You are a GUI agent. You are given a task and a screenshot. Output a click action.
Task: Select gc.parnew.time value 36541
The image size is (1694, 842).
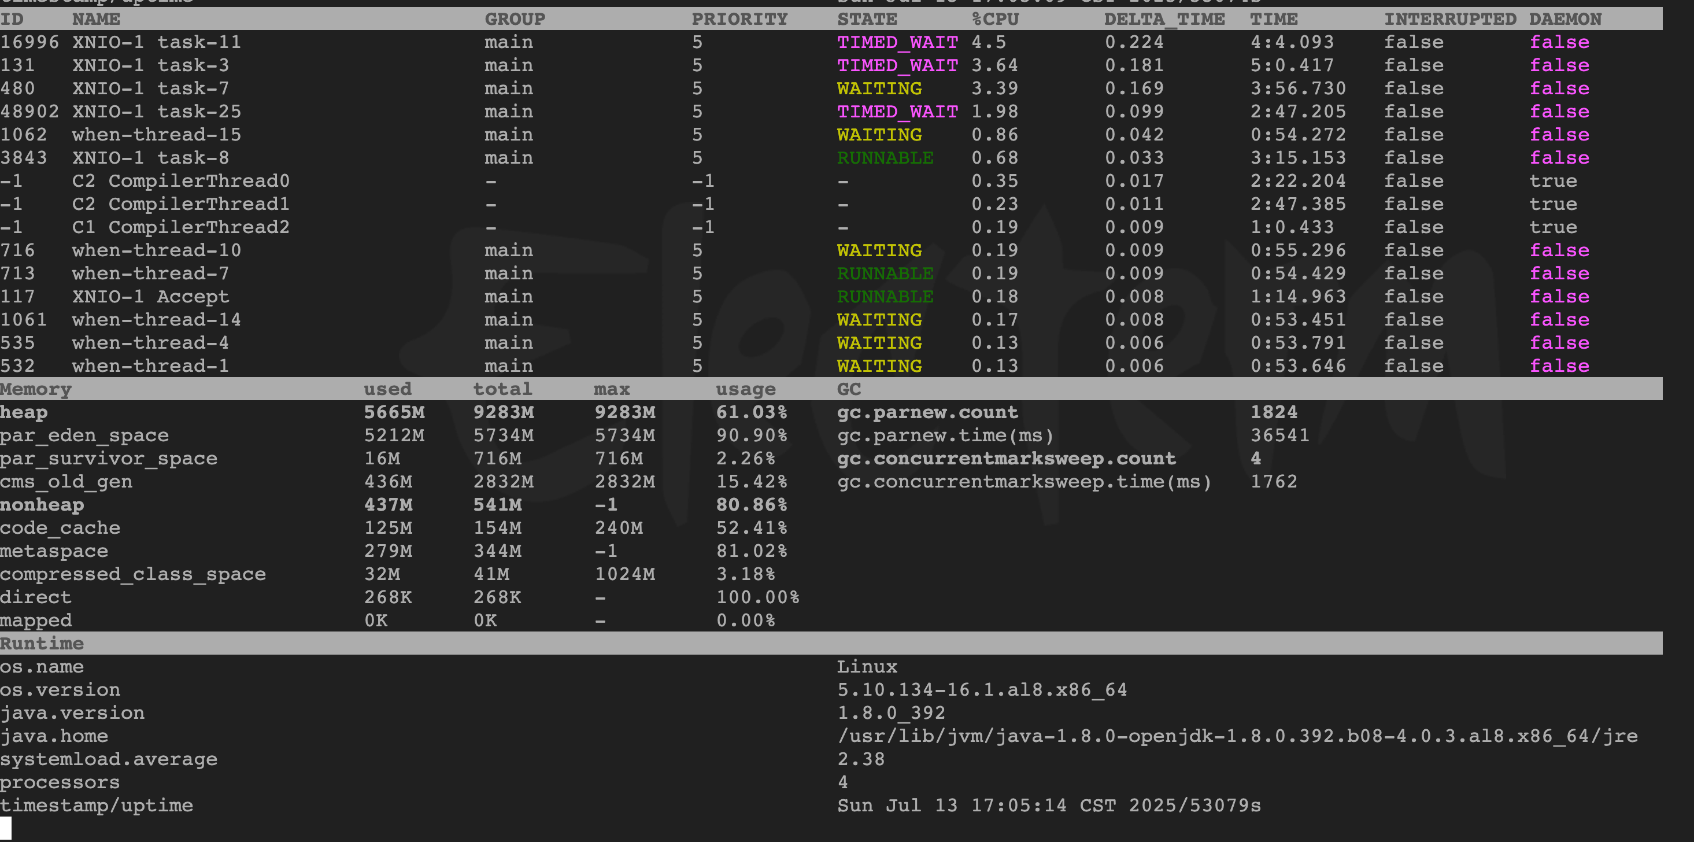click(x=1279, y=435)
